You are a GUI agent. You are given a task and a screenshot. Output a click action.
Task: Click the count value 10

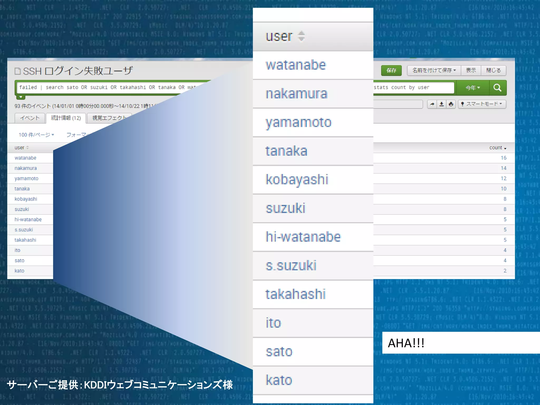point(504,189)
